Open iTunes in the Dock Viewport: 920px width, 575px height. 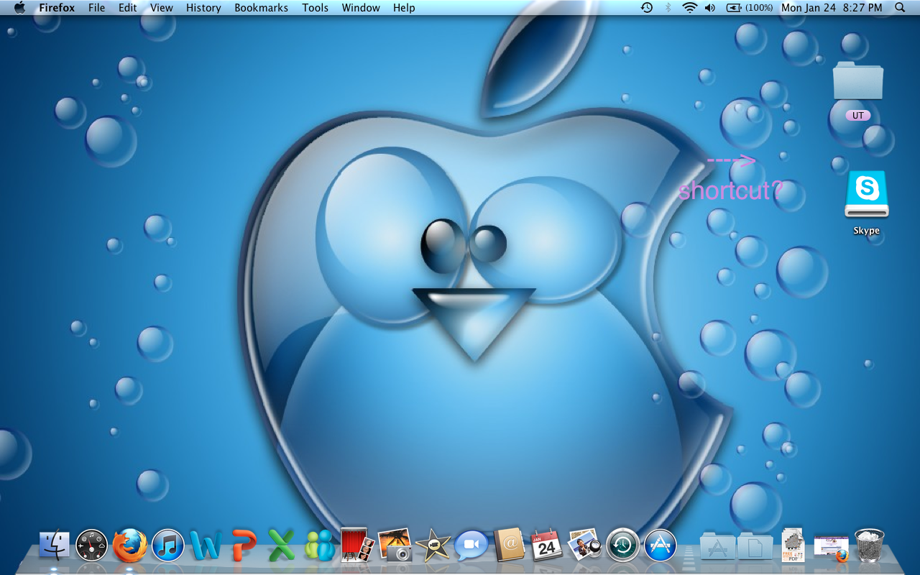[168, 546]
